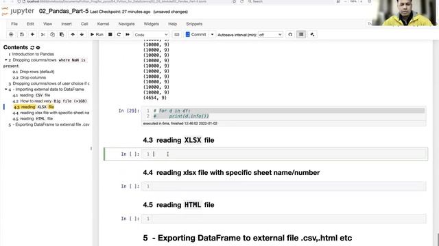Viewport: 439px width, 246px height.
Task: Open Contents settings gear icon
Action: tap(38, 48)
